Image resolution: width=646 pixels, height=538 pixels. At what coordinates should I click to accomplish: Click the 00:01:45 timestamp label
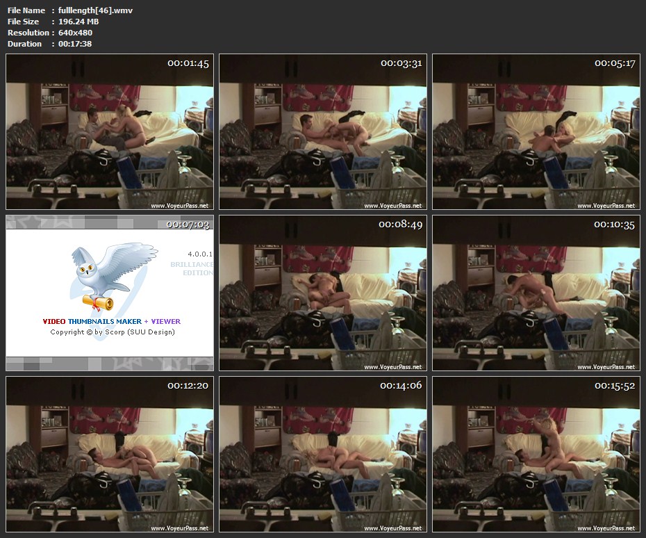point(188,63)
